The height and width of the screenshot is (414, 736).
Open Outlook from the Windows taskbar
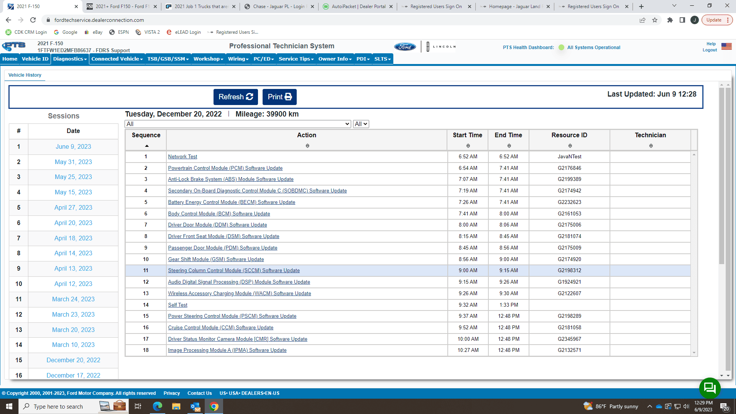pyautogui.click(x=195, y=406)
